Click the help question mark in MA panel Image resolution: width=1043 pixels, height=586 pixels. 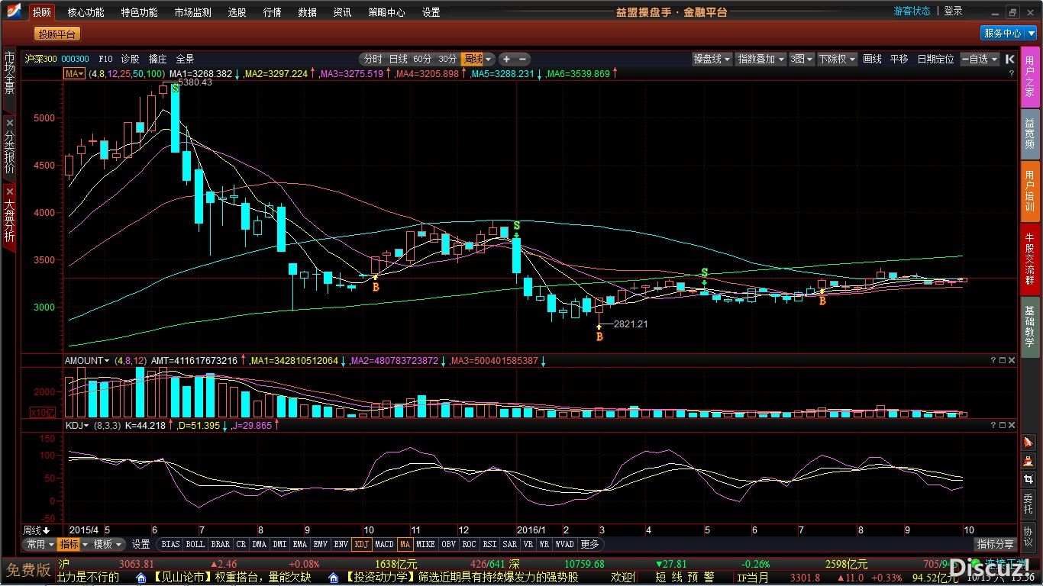click(x=1012, y=74)
